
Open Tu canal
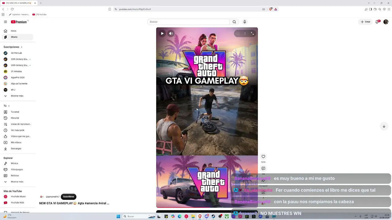pos(17,112)
